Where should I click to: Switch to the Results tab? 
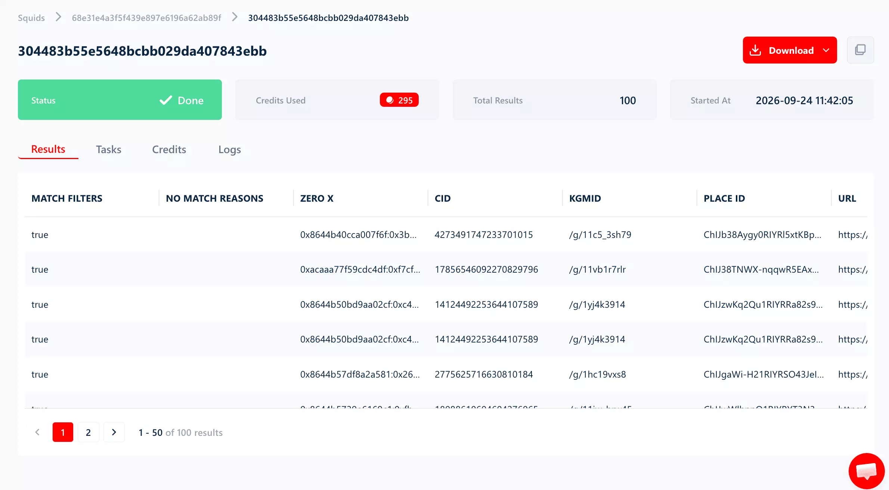48,149
